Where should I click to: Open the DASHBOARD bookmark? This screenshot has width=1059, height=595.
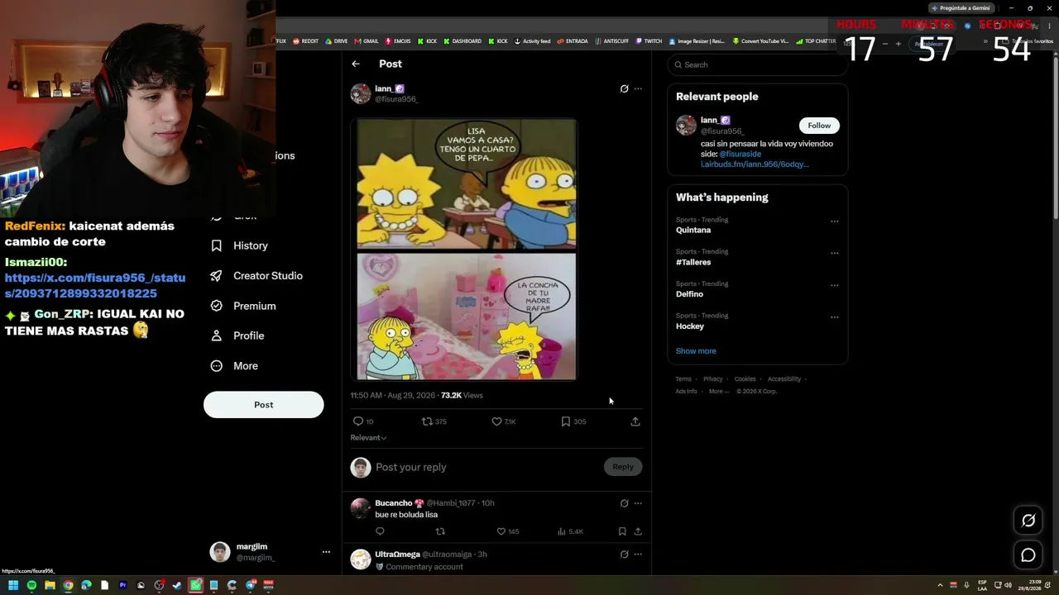point(462,41)
